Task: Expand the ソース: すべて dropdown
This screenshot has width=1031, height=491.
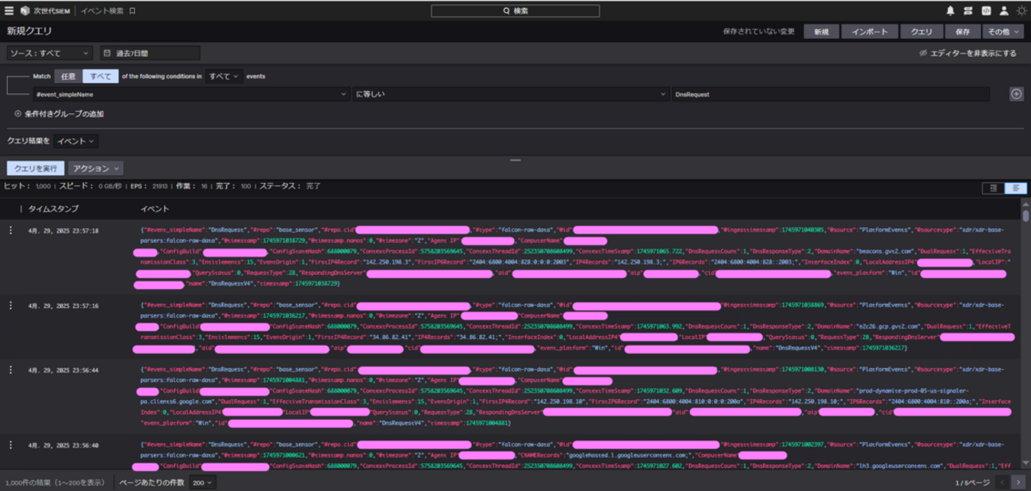Action: 49,53
